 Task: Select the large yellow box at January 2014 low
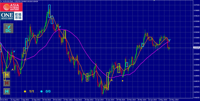[x=107, y=81]
